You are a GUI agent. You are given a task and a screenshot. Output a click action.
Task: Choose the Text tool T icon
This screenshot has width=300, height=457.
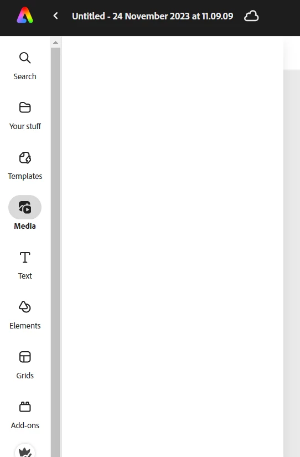click(25, 258)
